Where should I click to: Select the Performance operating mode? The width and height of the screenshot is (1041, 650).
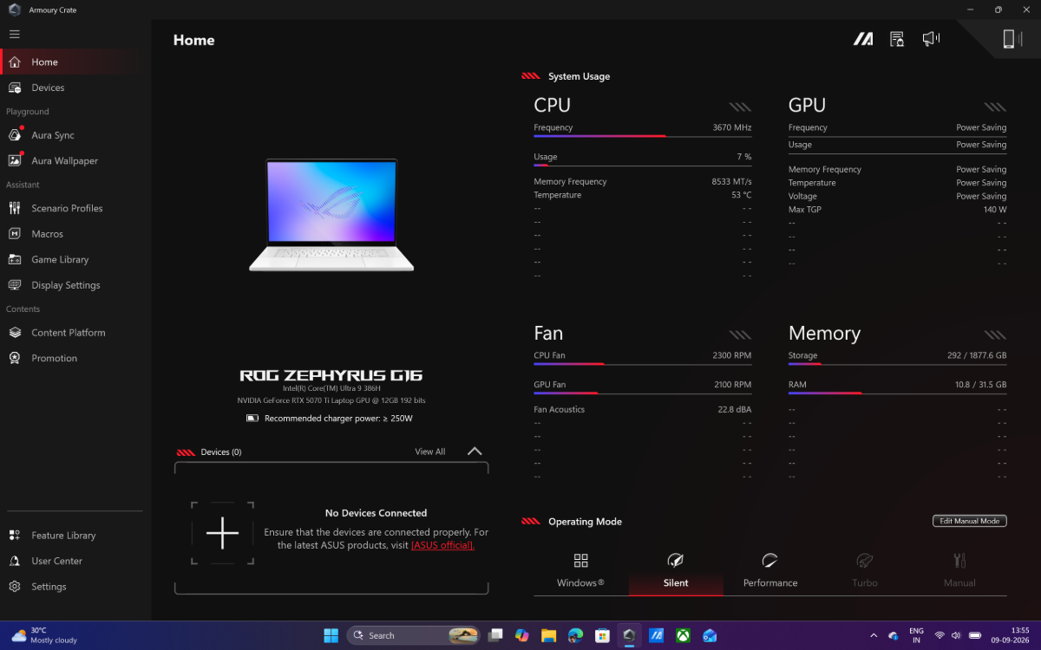point(770,571)
